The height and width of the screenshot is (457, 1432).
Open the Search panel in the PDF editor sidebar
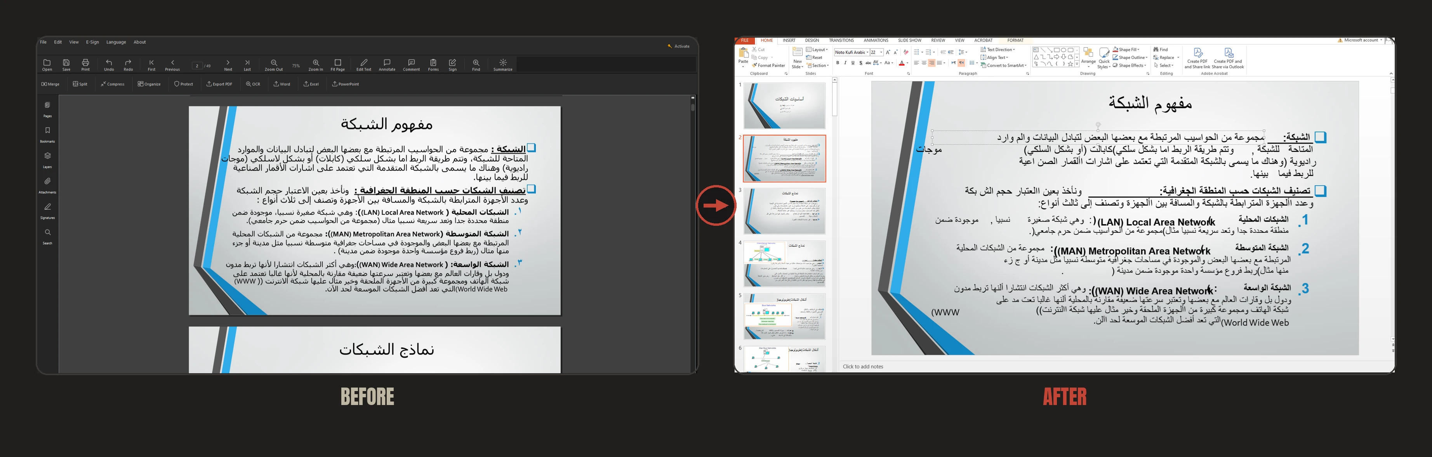(x=47, y=236)
